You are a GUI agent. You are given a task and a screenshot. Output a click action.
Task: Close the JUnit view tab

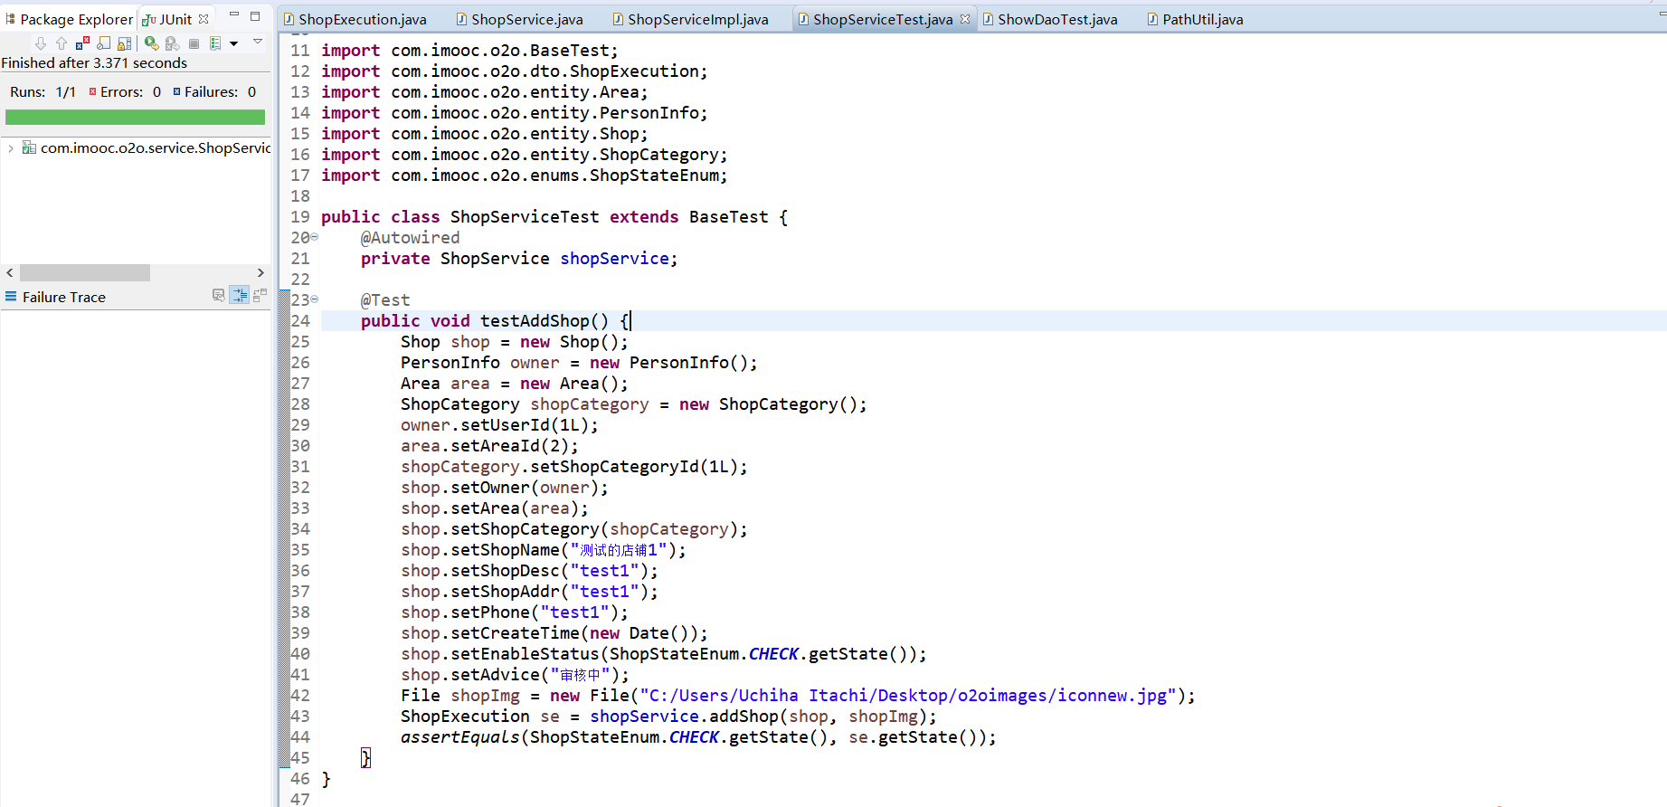coord(204,18)
